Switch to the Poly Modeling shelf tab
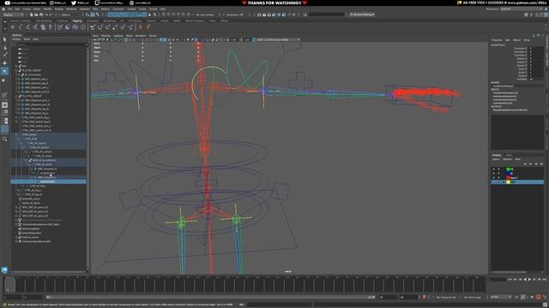 [44, 21]
